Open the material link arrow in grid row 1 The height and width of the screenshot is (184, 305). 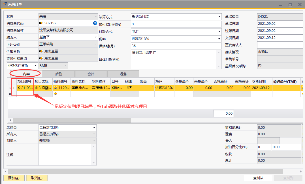[x=55, y=88]
